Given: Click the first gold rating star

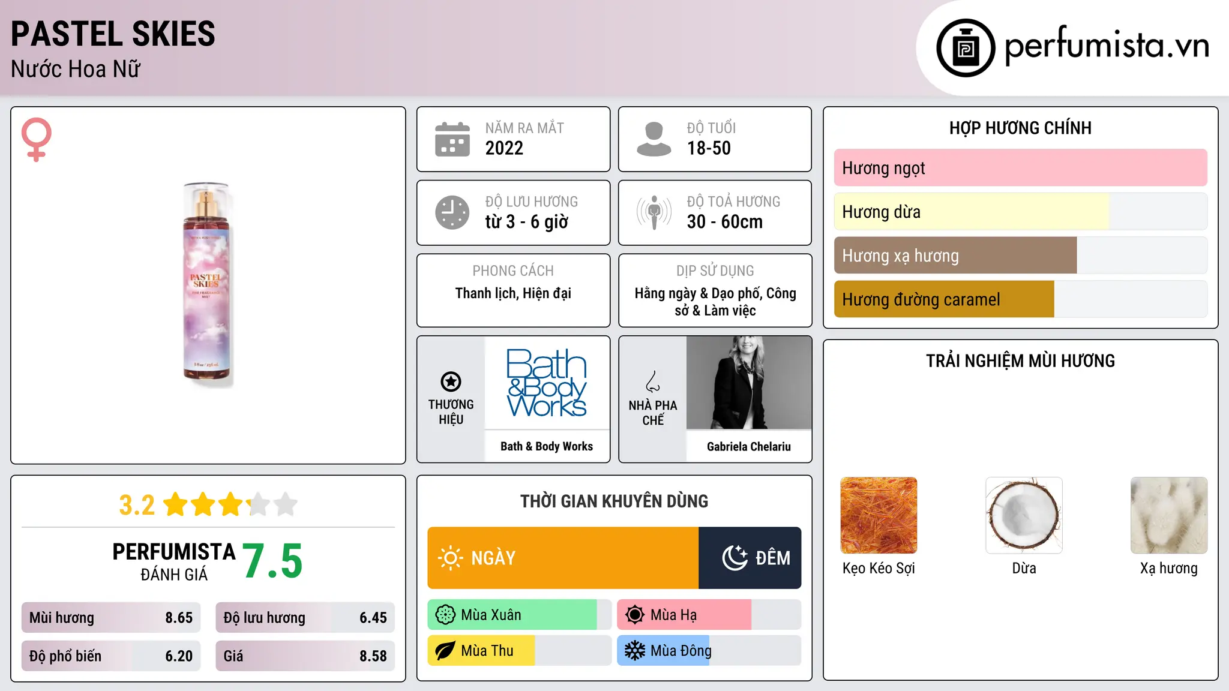Looking at the screenshot, I should 176,504.
